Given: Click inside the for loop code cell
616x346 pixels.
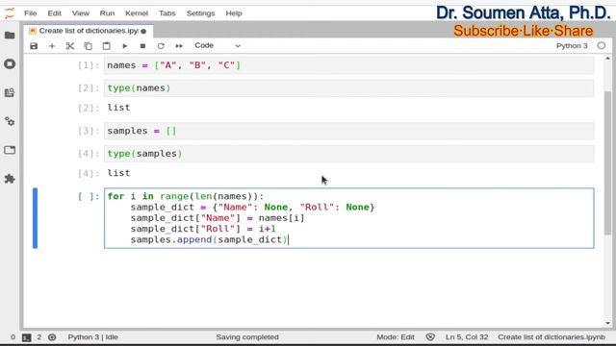Looking at the screenshot, I should (x=348, y=218).
